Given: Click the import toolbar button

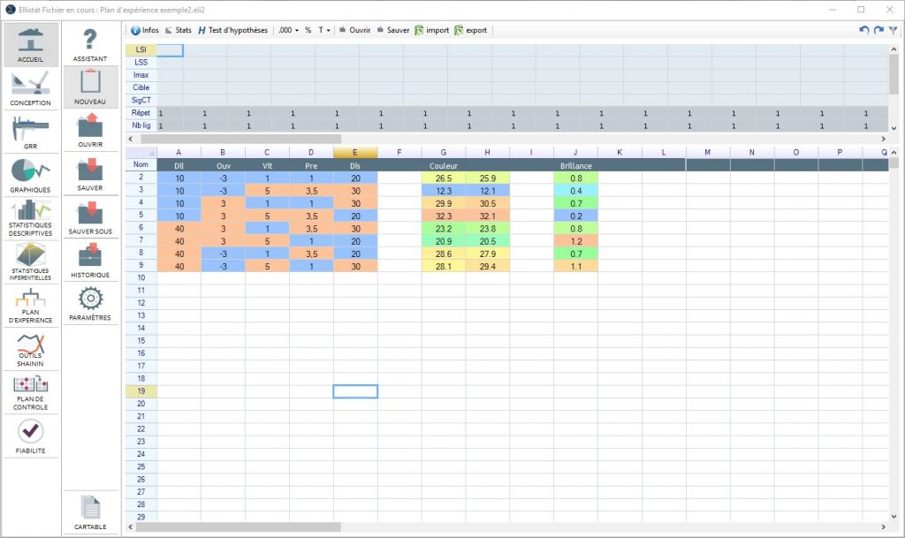Looking at the screenshot, I should pos(431,30).
